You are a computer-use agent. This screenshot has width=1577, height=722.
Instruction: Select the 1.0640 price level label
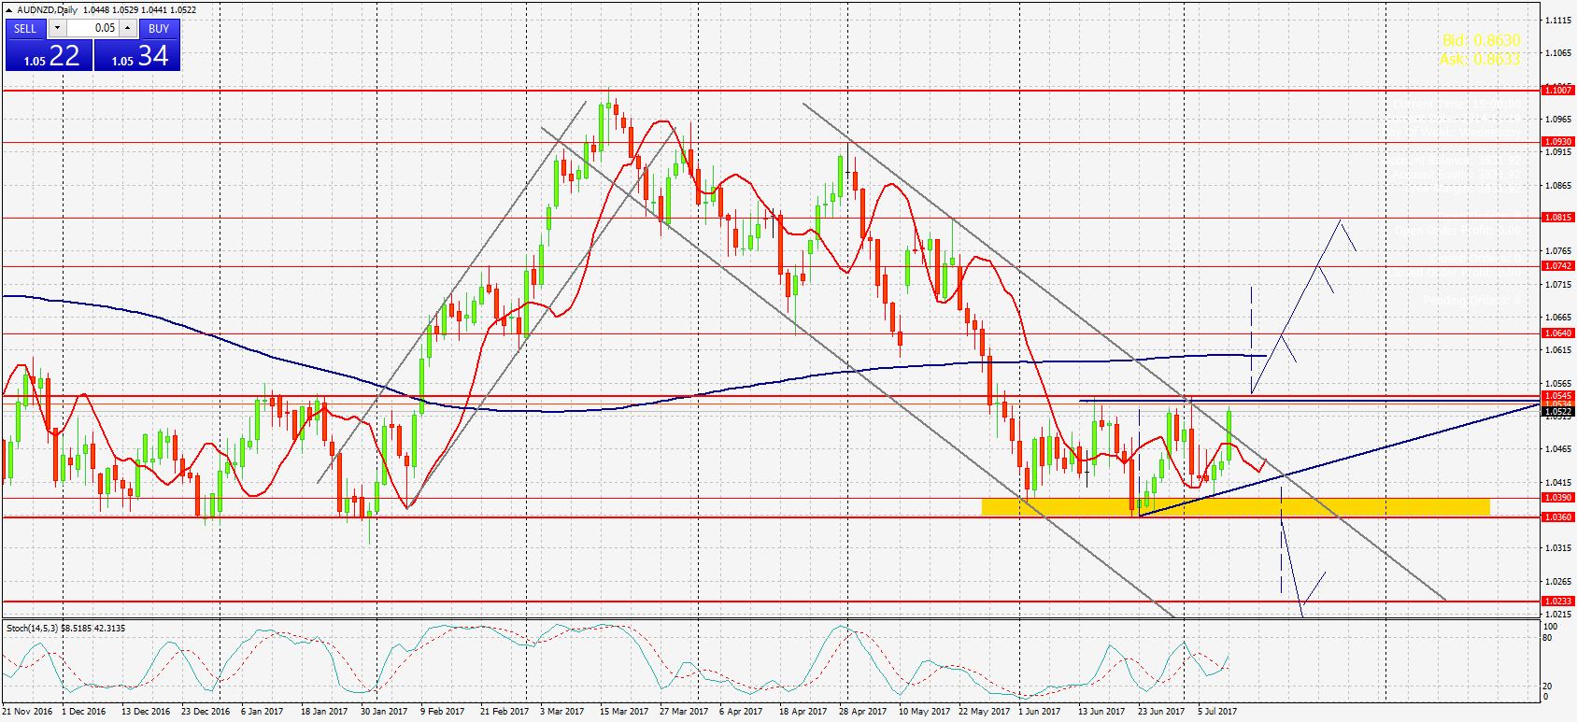coord(1557,333)
